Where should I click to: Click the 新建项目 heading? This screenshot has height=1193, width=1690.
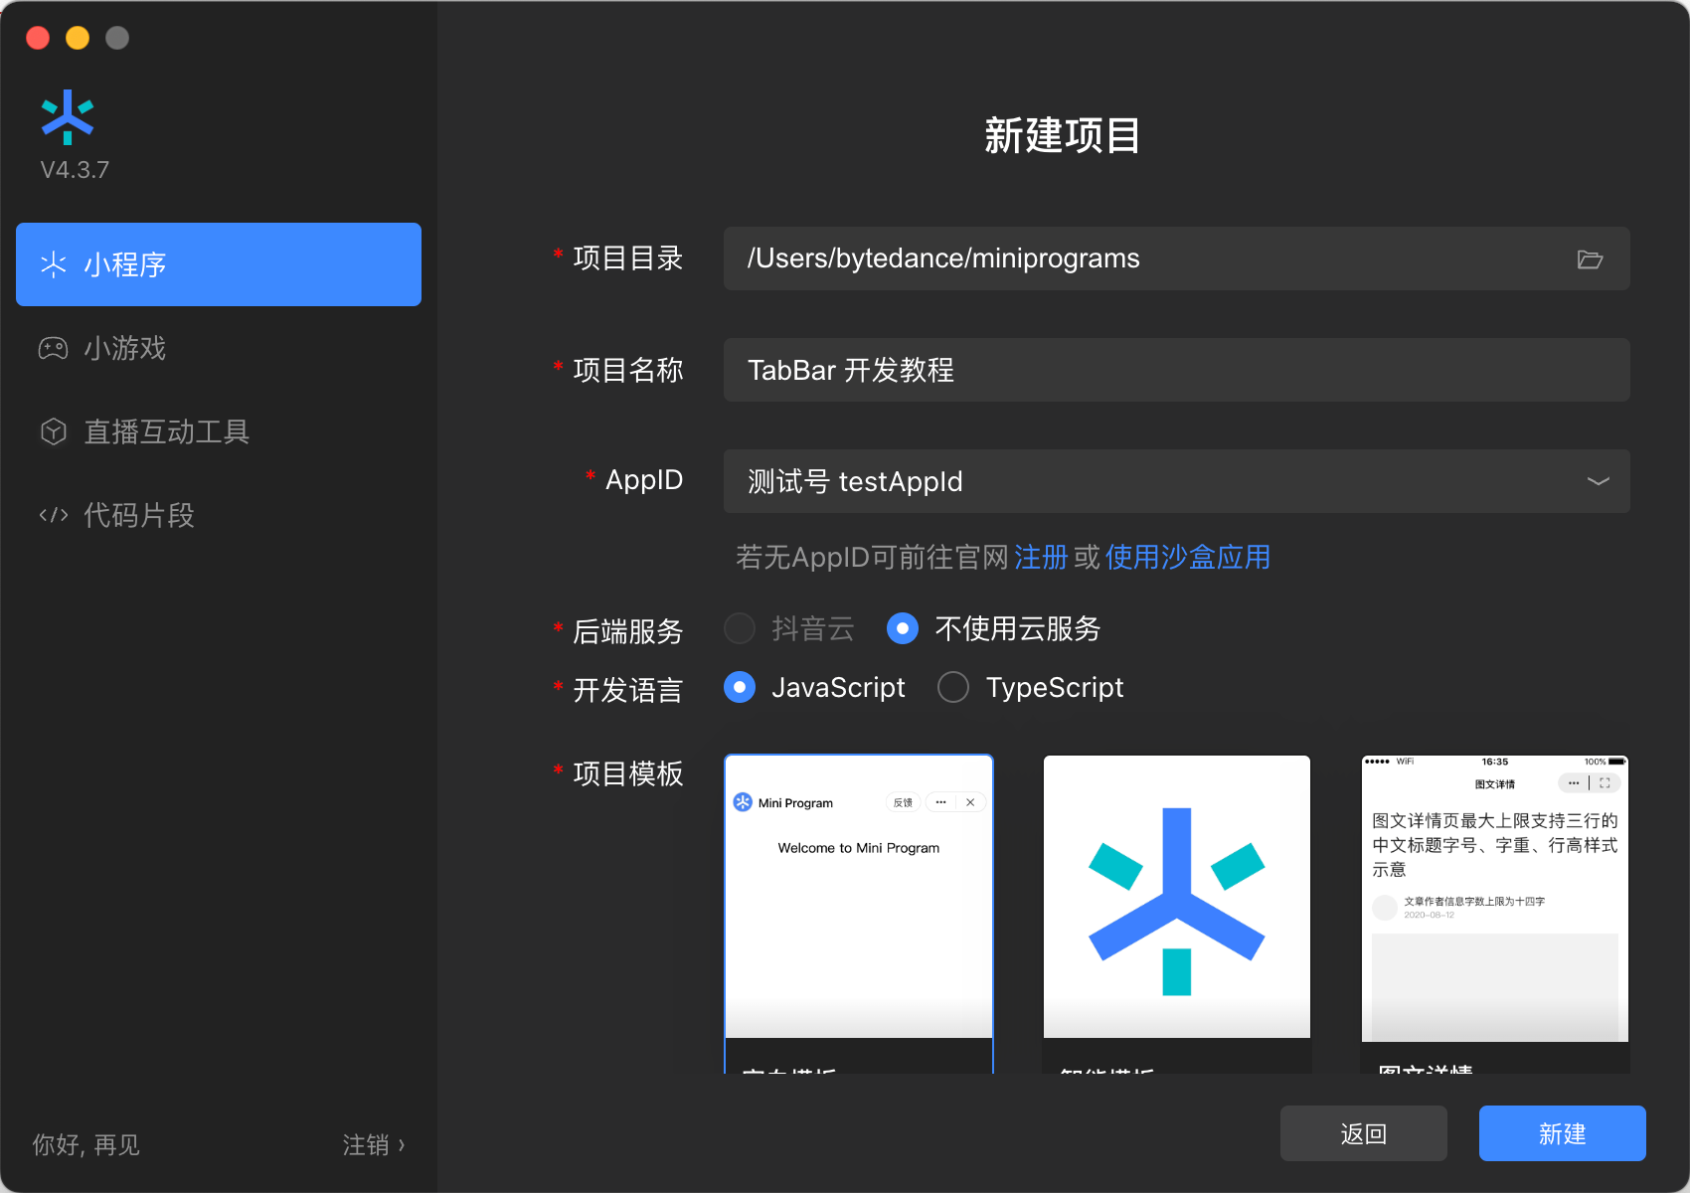[x=1062, y=135]
